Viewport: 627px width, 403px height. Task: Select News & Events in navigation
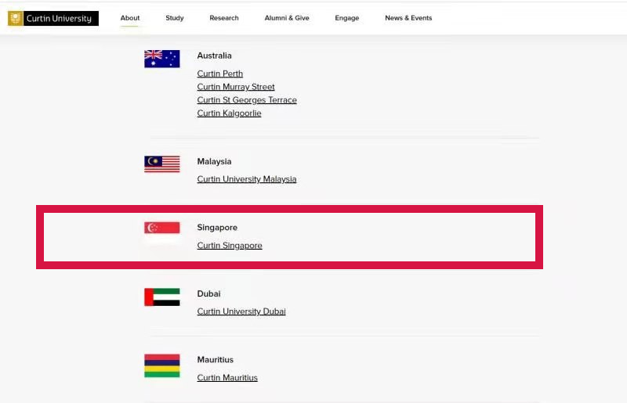pyautogui.click(x=408, y=18)
